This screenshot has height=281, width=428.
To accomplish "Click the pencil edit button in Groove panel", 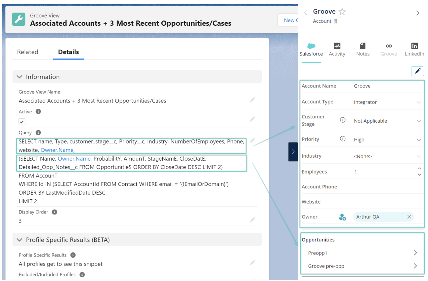I will coord(418,71).
